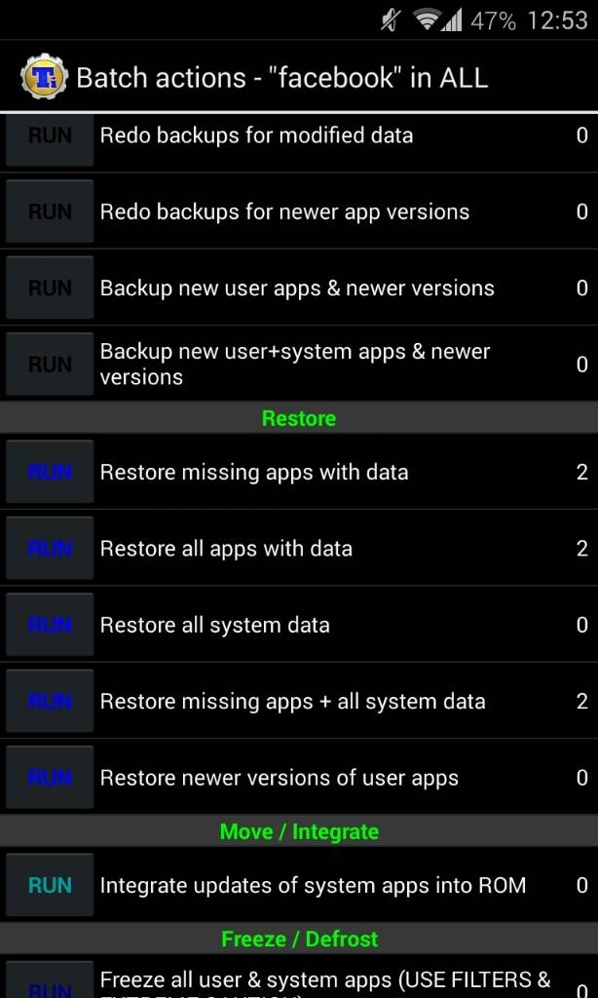The image size is (598, 998).
Task: Run Backup new user+system apps & newer versions
Action: pyautogui.click(x=50, y=365)
